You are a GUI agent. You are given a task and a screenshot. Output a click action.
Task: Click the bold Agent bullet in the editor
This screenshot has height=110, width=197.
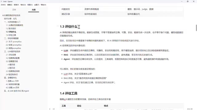(66, 59)
